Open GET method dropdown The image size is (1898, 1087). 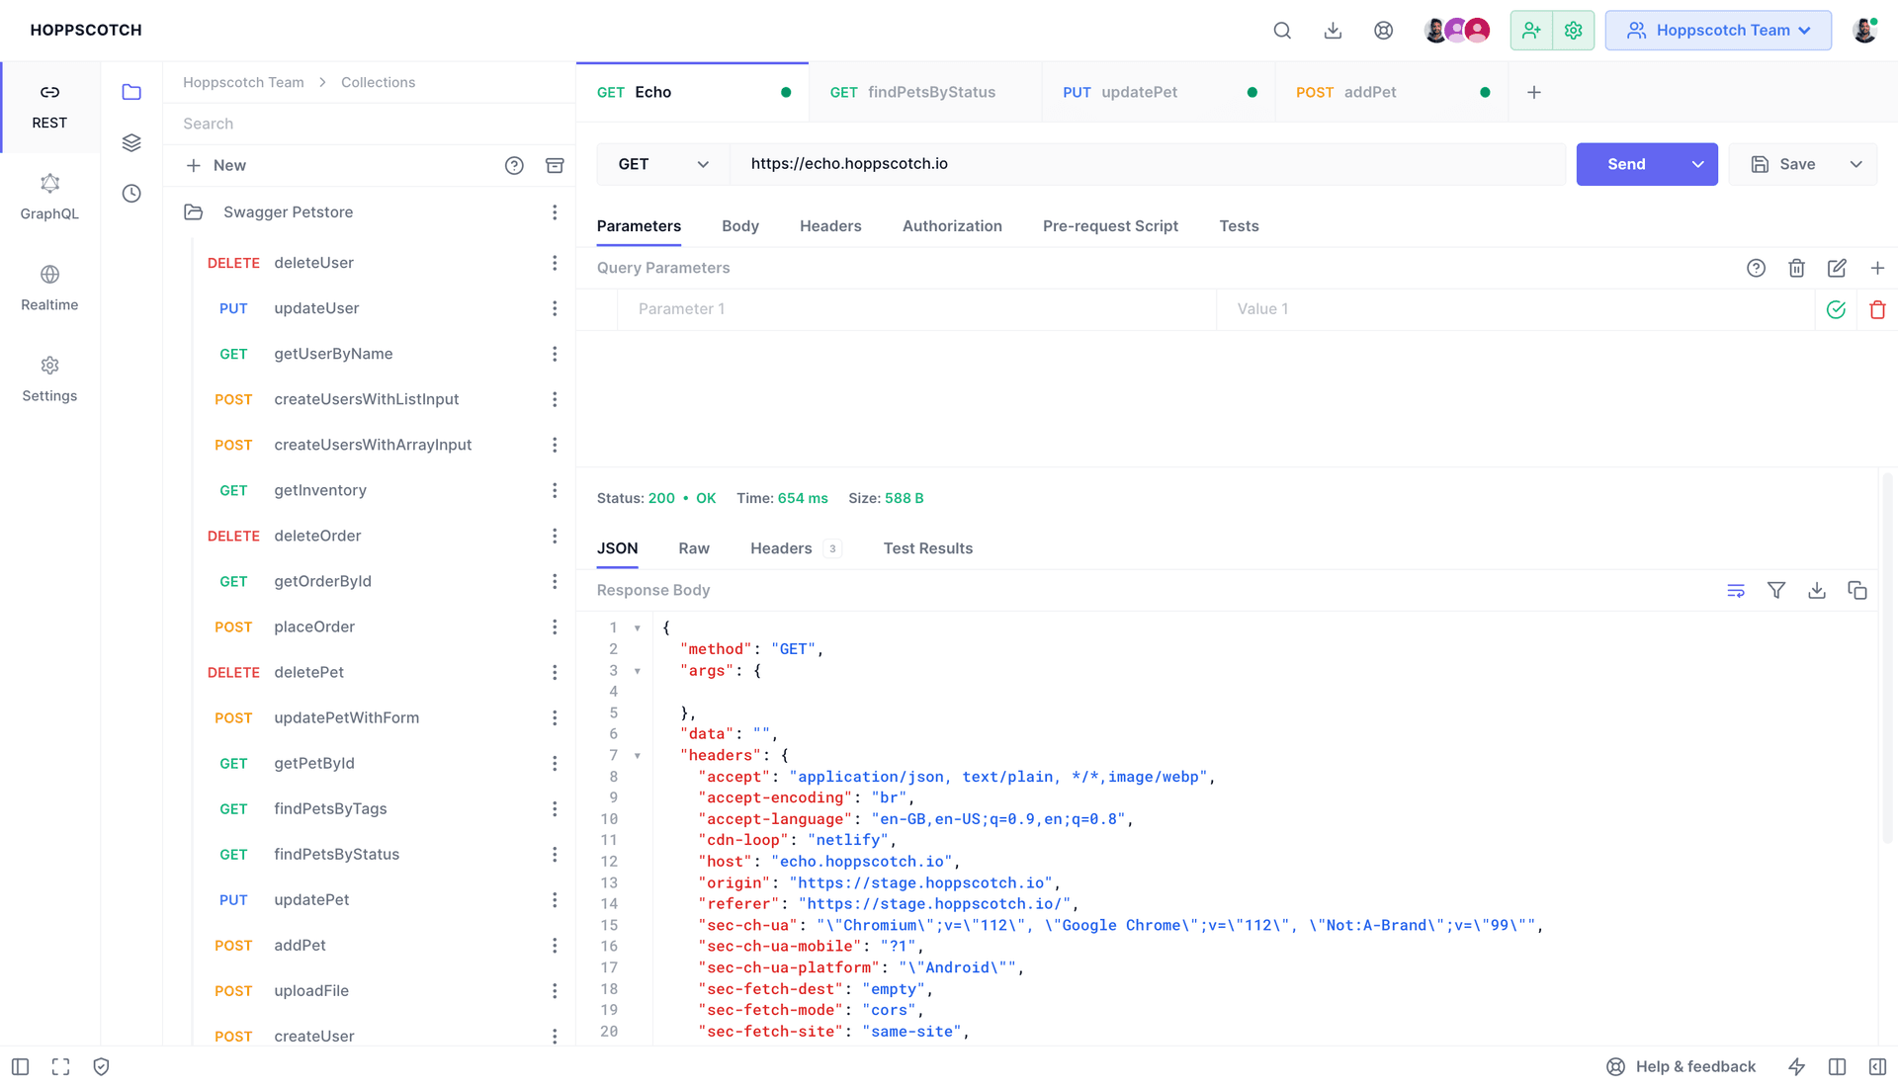click(663, 164)
